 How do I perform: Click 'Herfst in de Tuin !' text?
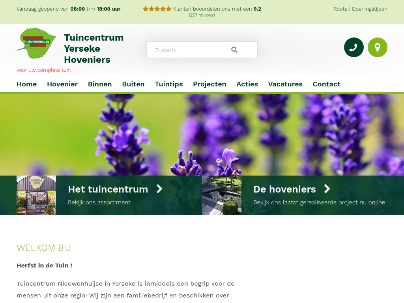[44, 266]
